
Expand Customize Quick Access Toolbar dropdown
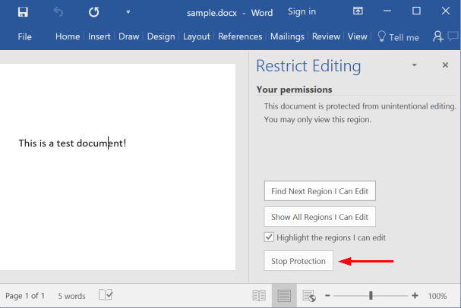click(128, 12)
